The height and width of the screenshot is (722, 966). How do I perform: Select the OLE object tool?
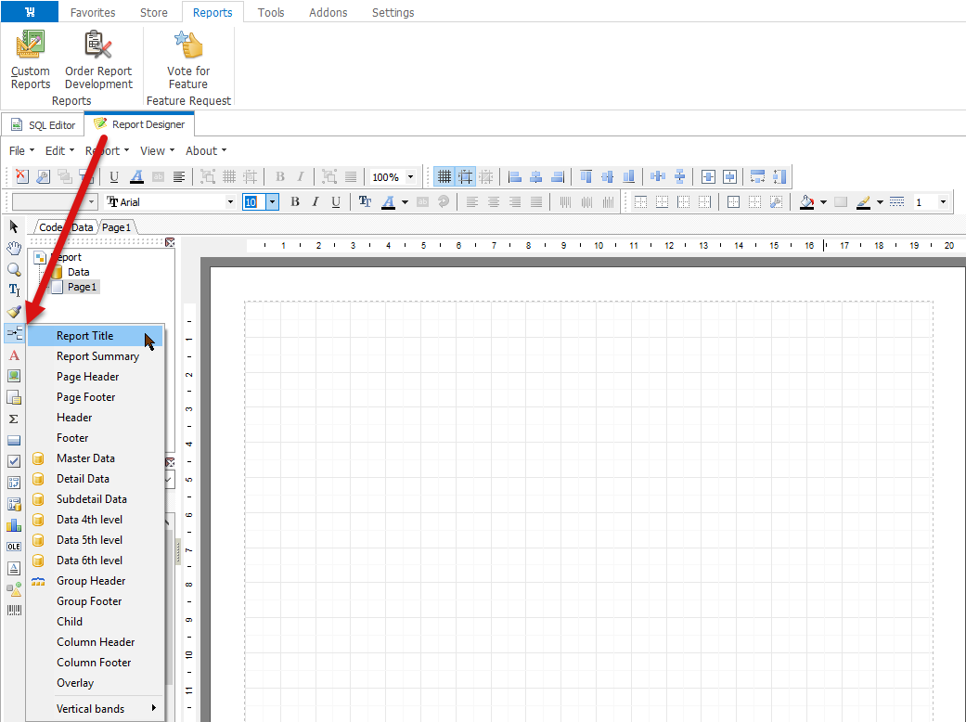pyautogui.click(x=14, y=547)
